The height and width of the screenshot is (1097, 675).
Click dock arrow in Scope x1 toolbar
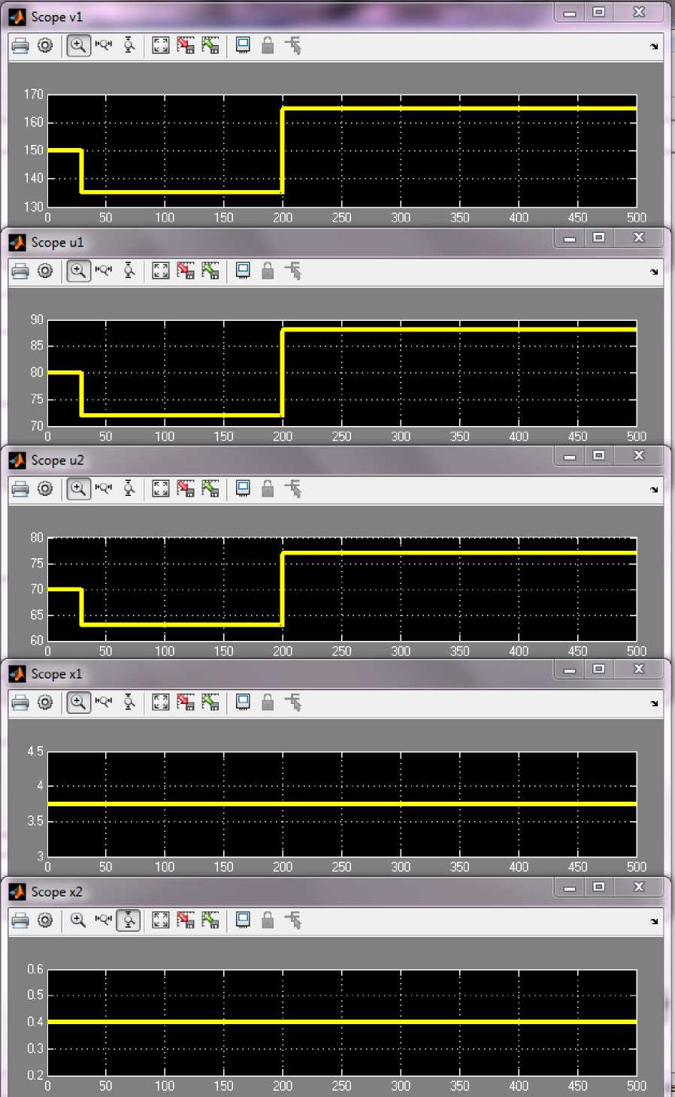(x=654, y=703)
